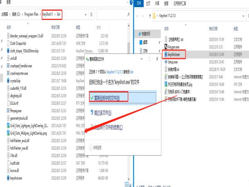This screenshot has height=187, width=249.
Task: Click the 桌面 desktop icon in sidebar
Action: 141,42
